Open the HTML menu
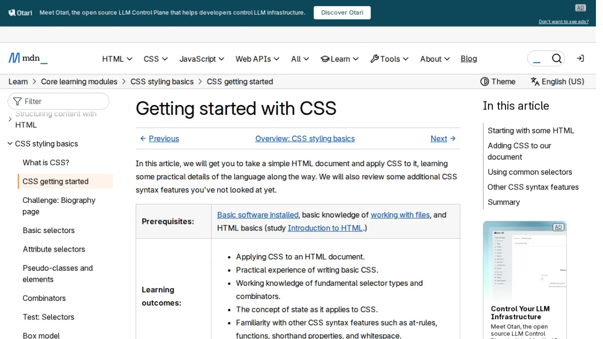The height and width of the screenshot is (339, 603). [117, 59]
